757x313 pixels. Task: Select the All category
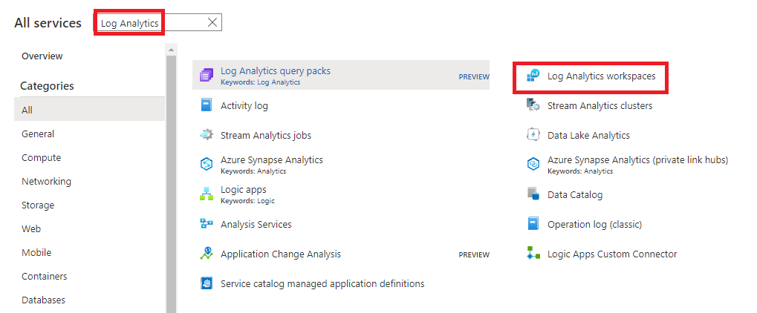(x=89, y=110)
